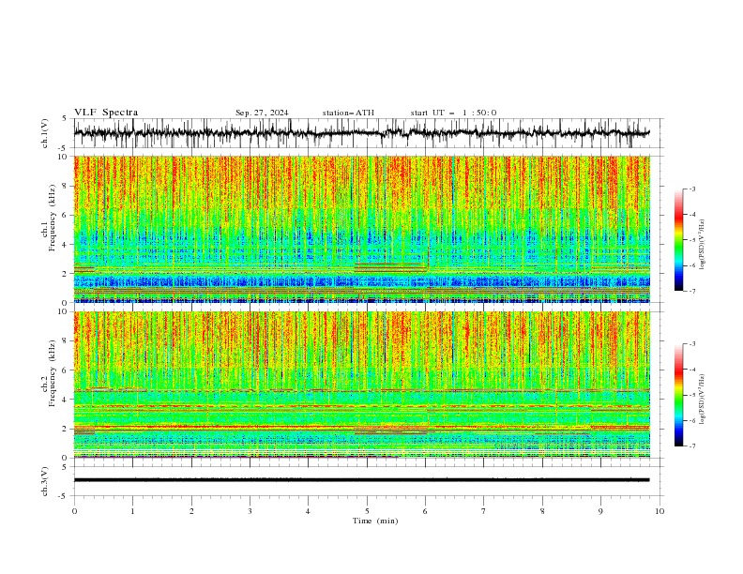The width and height of the screenshot is (743, 574).
Task: Click the "-7" tick on ch.1 color bar
Action: [x=691, y=291]
